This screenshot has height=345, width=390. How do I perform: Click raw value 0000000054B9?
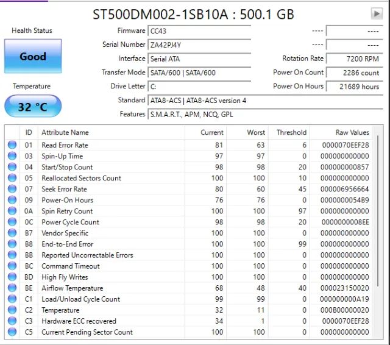pos(344,200)
